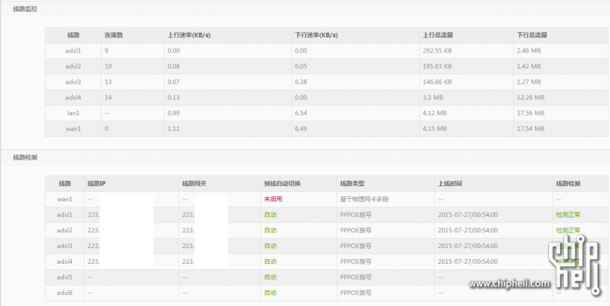Screen dimensions: 610x306
Task: Click the 2.46 MB download total
Action: click(529, 51)
